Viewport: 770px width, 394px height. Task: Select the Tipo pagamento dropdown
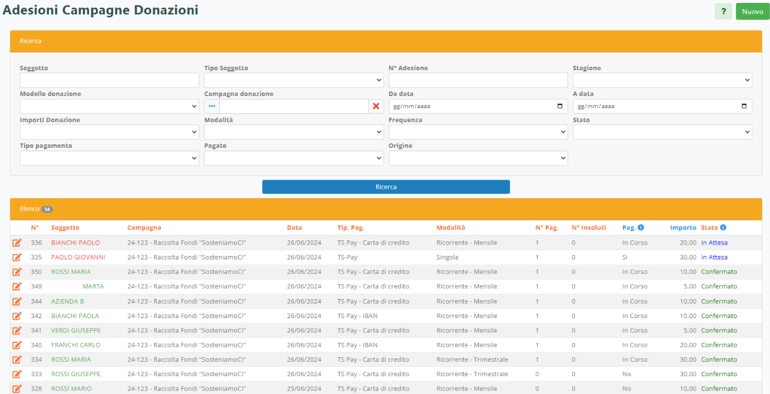(x=109, y=158)
